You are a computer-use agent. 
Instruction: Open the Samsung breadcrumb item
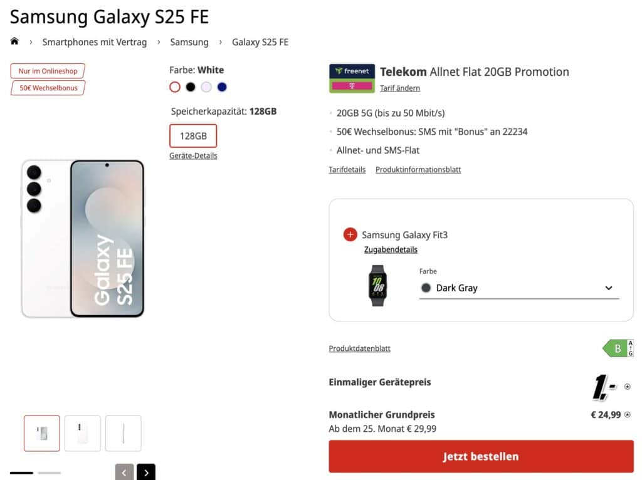[x=189, y=42]
